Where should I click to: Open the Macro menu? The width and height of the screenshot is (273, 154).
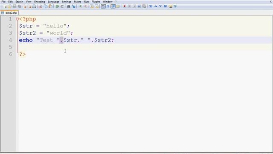tap(78, 2)
